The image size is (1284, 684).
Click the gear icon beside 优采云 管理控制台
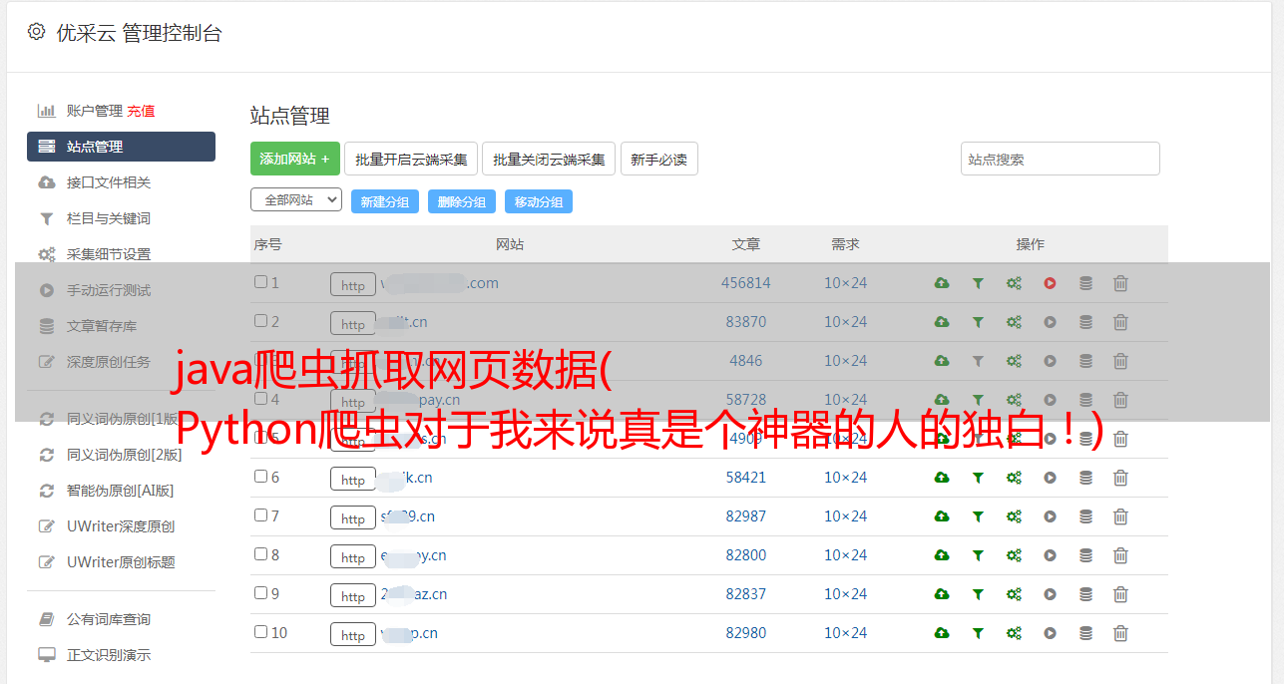(37, 32)
